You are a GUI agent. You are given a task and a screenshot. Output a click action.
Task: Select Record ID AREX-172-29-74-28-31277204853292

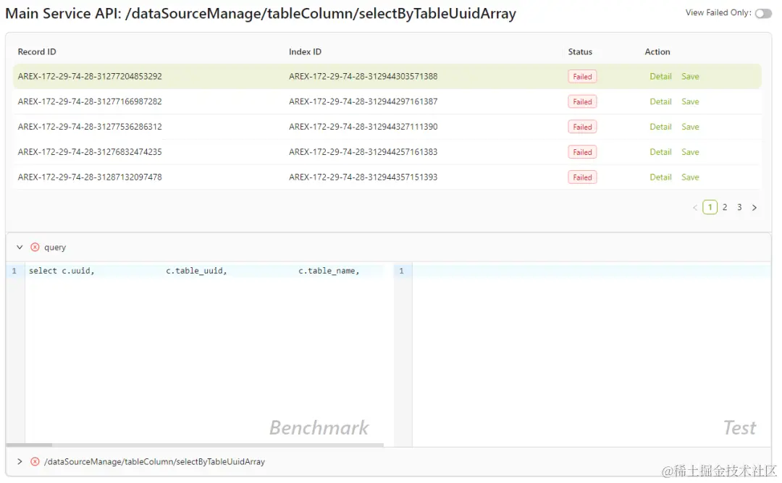90,76
